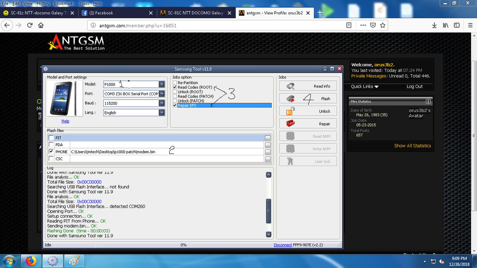Viewport: 477px width, 268px height.
Task: Click the Disconnect link in the status bar
Action: pos(283,245)
